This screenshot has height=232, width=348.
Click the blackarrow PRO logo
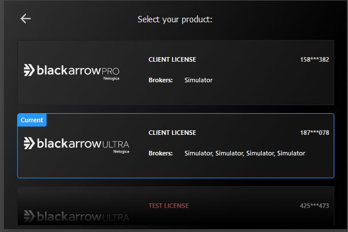71,72
